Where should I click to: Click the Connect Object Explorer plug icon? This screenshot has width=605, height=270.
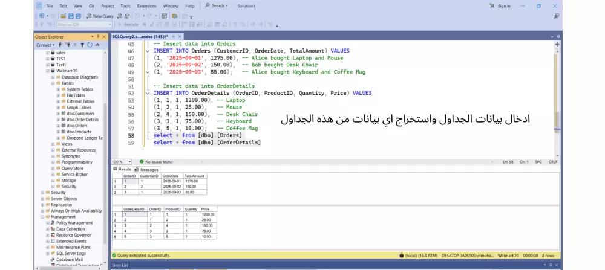60,45
